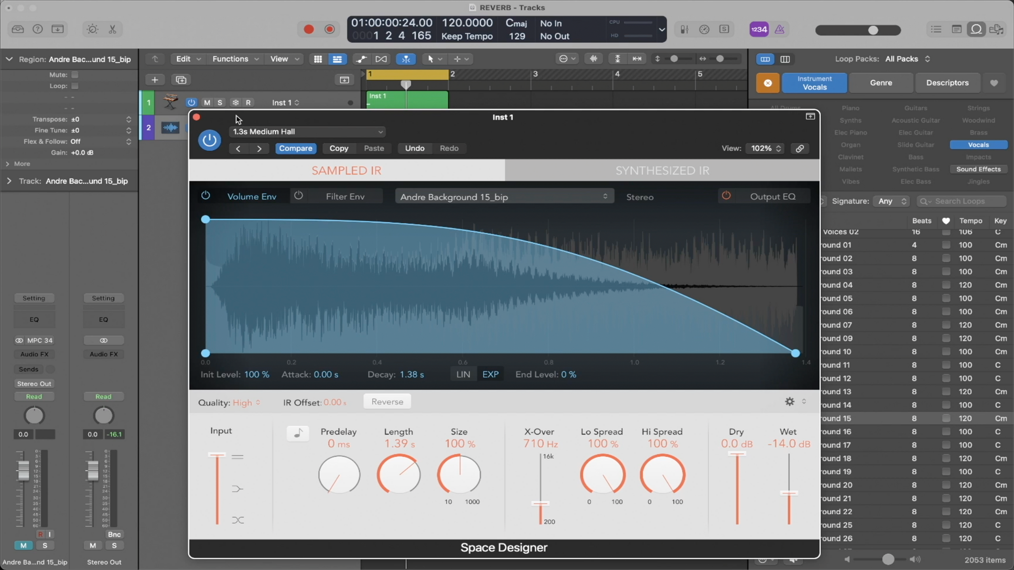Screen dimensions: 1014x570
Task: Switch to the Synthesized IR tab
Action: tap(662, 171)
